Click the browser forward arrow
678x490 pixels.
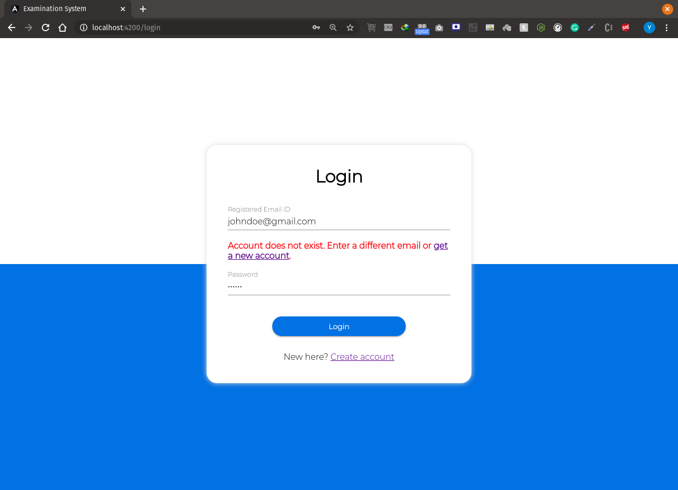pos(29,28)
